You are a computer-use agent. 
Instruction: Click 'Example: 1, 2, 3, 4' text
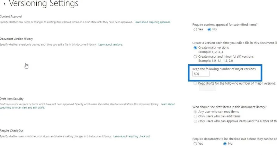click(x=211, y=52)
